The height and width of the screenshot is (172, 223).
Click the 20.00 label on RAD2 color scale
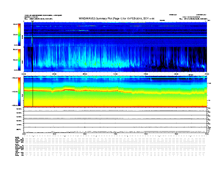pyautogui.click(x=15, y=35)
